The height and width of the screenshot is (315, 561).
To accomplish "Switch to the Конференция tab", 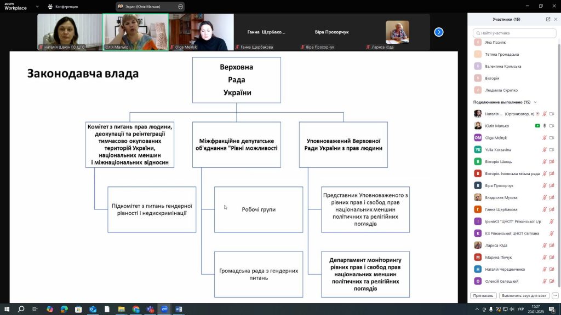I will tap(63, 7).
